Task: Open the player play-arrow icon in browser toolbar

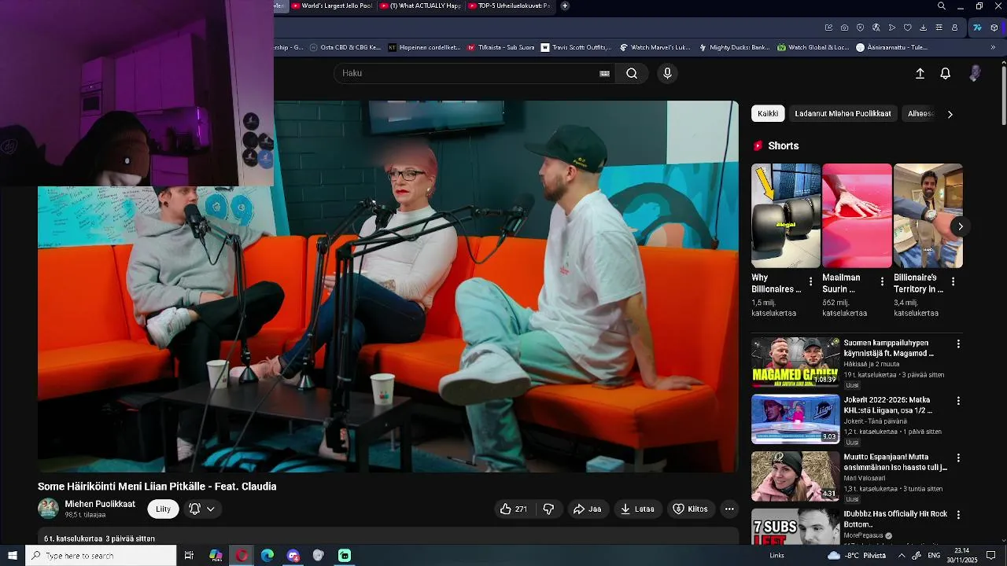Action: click(891, 28)
